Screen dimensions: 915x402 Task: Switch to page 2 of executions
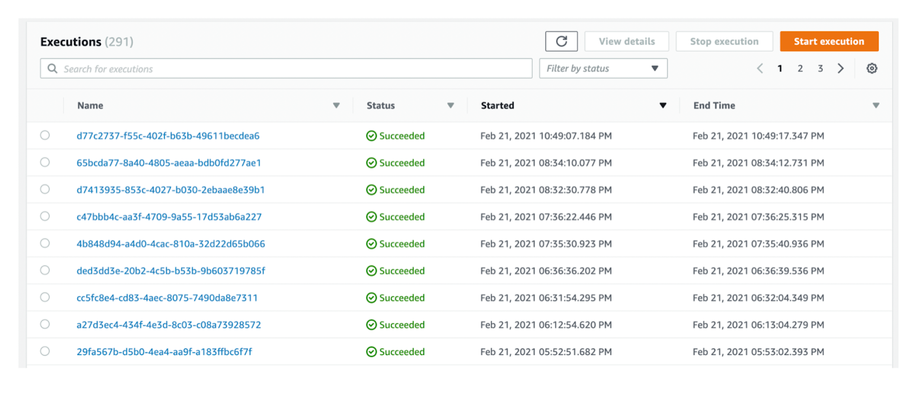(800, 68)
